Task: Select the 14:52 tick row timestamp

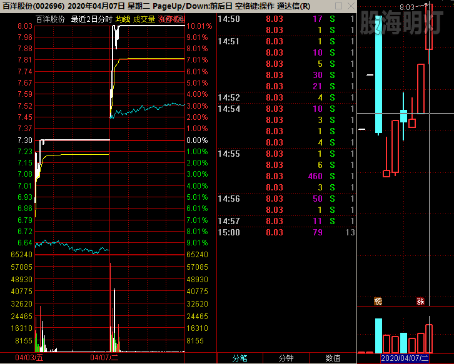Action: click(x=229, y=97)
